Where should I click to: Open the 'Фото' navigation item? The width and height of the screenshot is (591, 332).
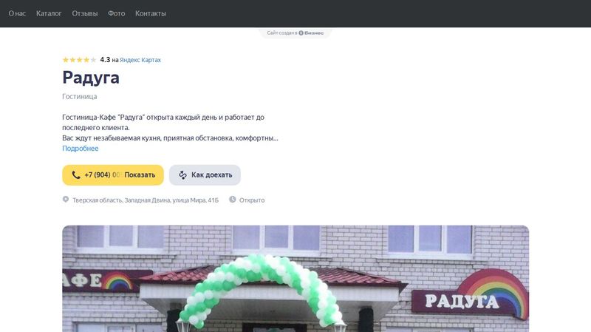coord(117,13)
